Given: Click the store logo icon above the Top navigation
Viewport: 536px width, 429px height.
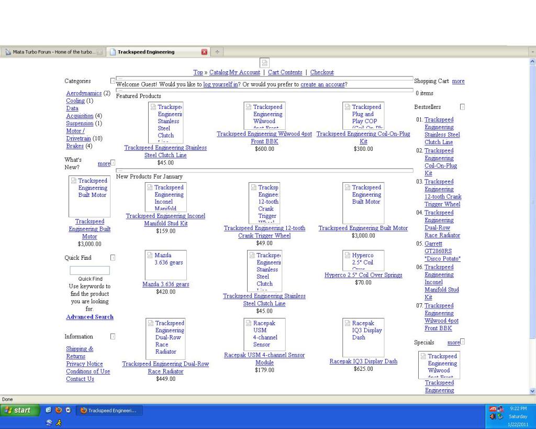Looking at the screenshot, I should [264, 62].
